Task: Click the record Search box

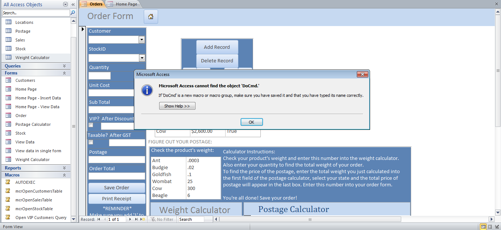Action: (x=191, y=219)
